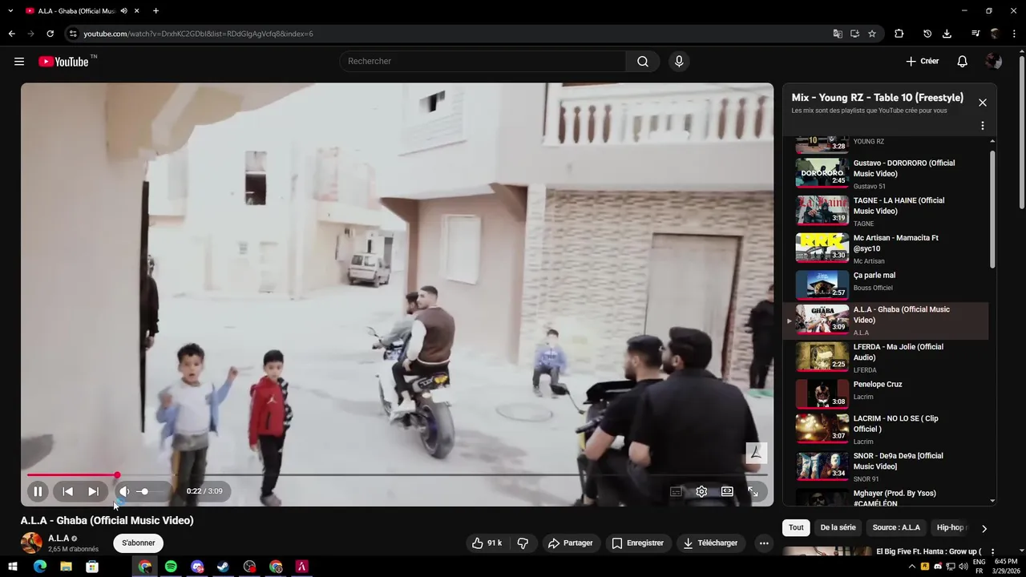
Task: Translate this page icon in address bar
Action: pos(838,34)
